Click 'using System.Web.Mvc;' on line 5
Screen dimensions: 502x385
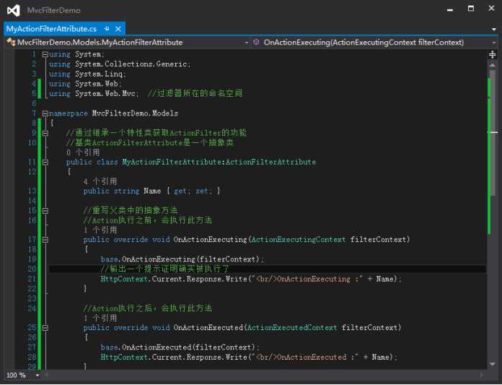[x=94, y=94]
